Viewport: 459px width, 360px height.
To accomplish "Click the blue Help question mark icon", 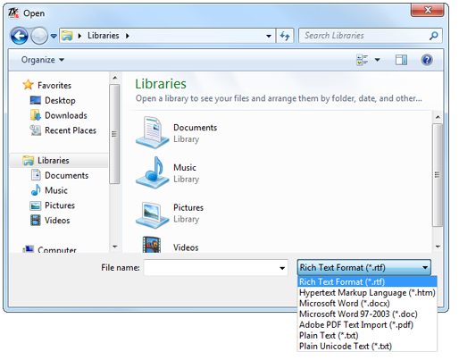I will (x=427, y=60).
